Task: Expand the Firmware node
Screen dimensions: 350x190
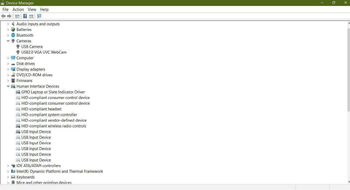Action: tap(8, 80)
